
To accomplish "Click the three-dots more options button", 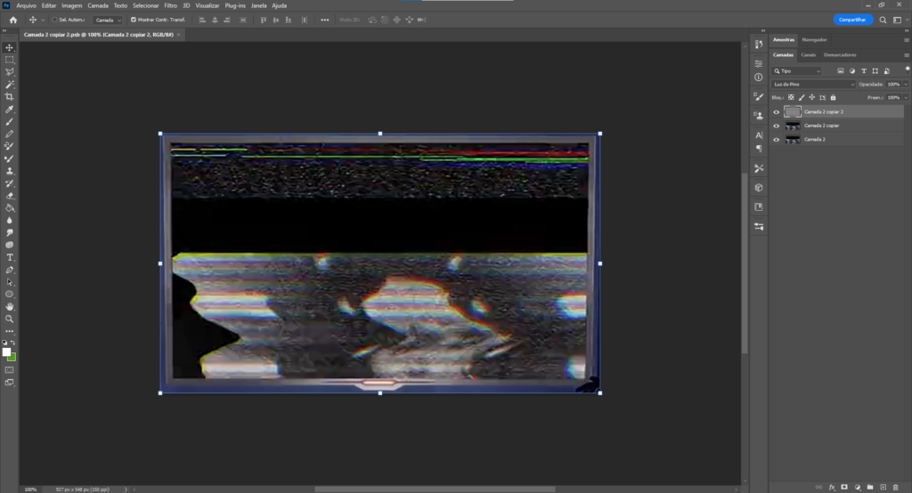I will (324, 20).
